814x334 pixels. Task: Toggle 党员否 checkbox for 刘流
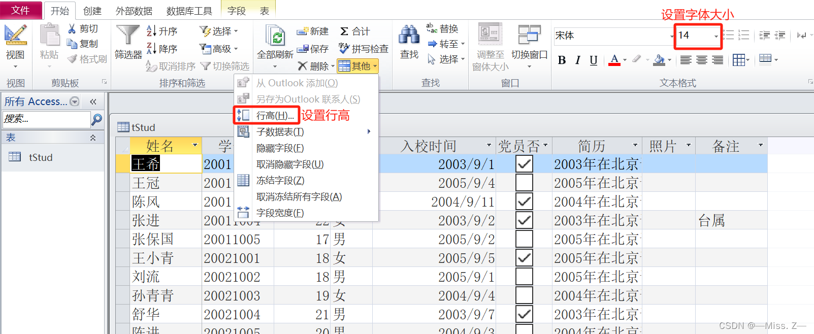(x=524, y=277)
